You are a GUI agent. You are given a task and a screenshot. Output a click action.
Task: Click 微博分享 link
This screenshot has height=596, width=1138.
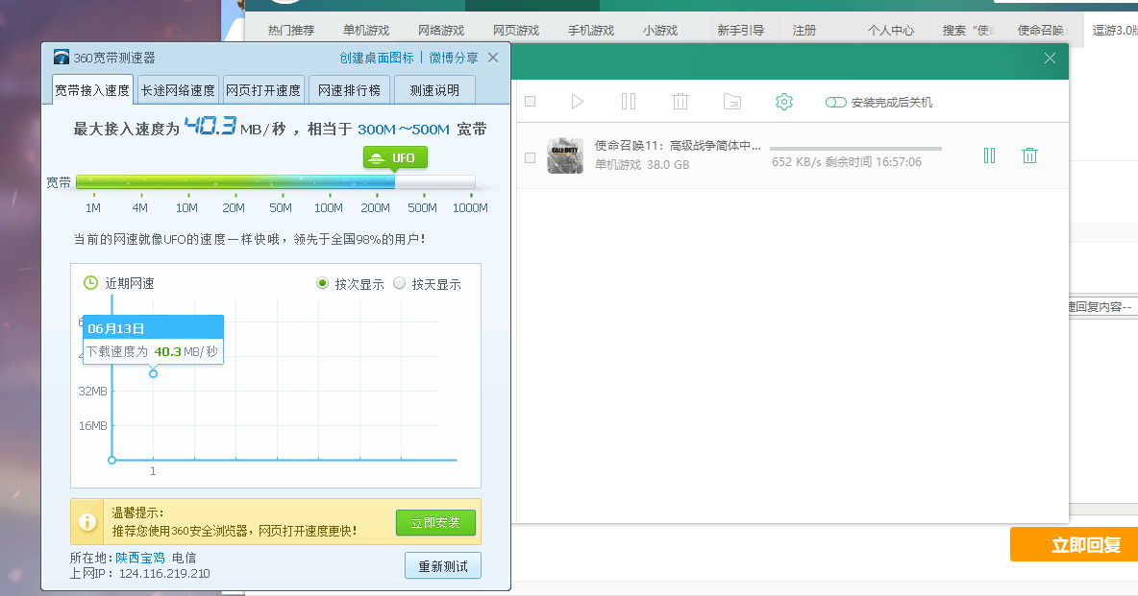(454, 58)
